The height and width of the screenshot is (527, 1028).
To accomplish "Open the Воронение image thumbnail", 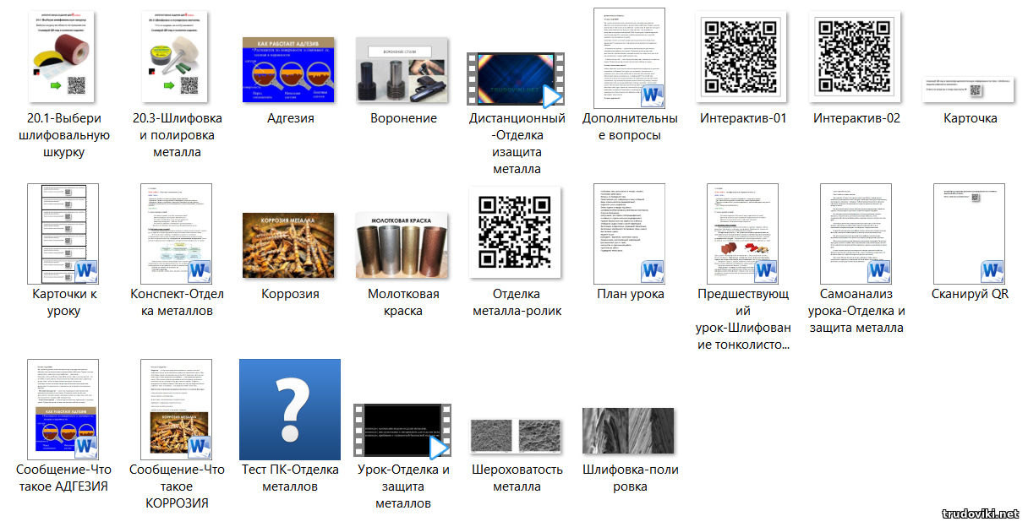I will [403, 70].
